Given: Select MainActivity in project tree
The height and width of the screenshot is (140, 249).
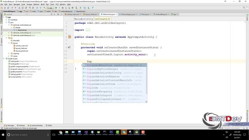Looking at the screenshot, I should coord(22,30).
